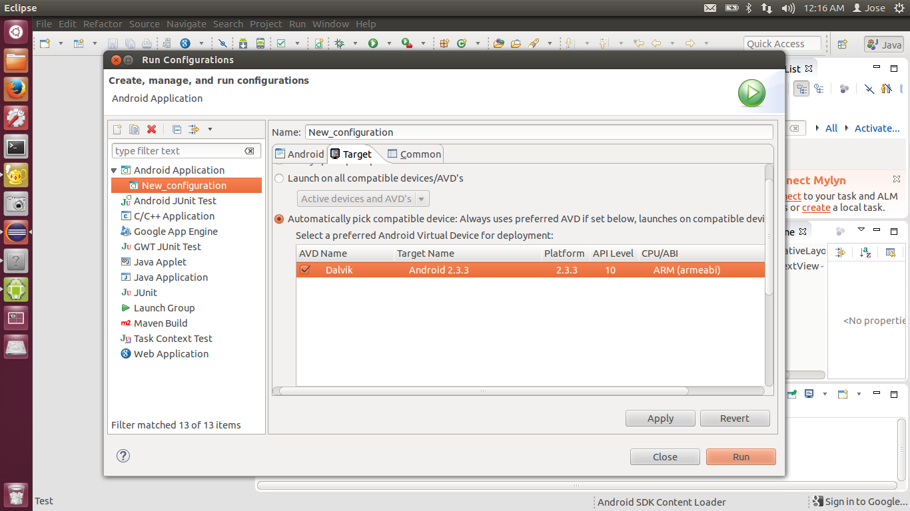Viewport: 910px width, 511px height.
Task: Click the Activate... link in Task List
Action: click(x=877, y=128)
